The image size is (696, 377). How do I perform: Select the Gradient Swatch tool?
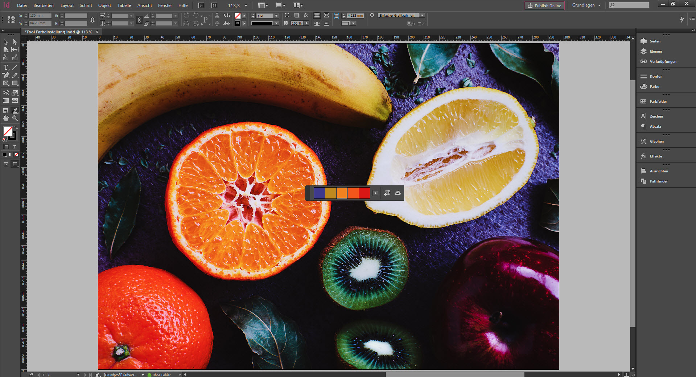(6, 101)
